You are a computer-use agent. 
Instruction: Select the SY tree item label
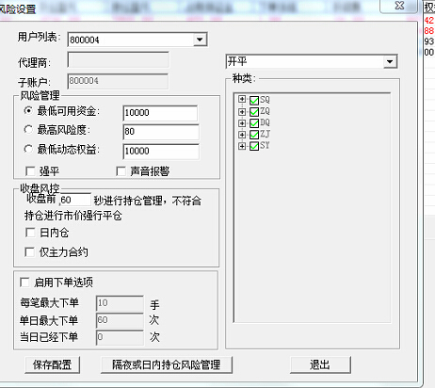point(265,145)
